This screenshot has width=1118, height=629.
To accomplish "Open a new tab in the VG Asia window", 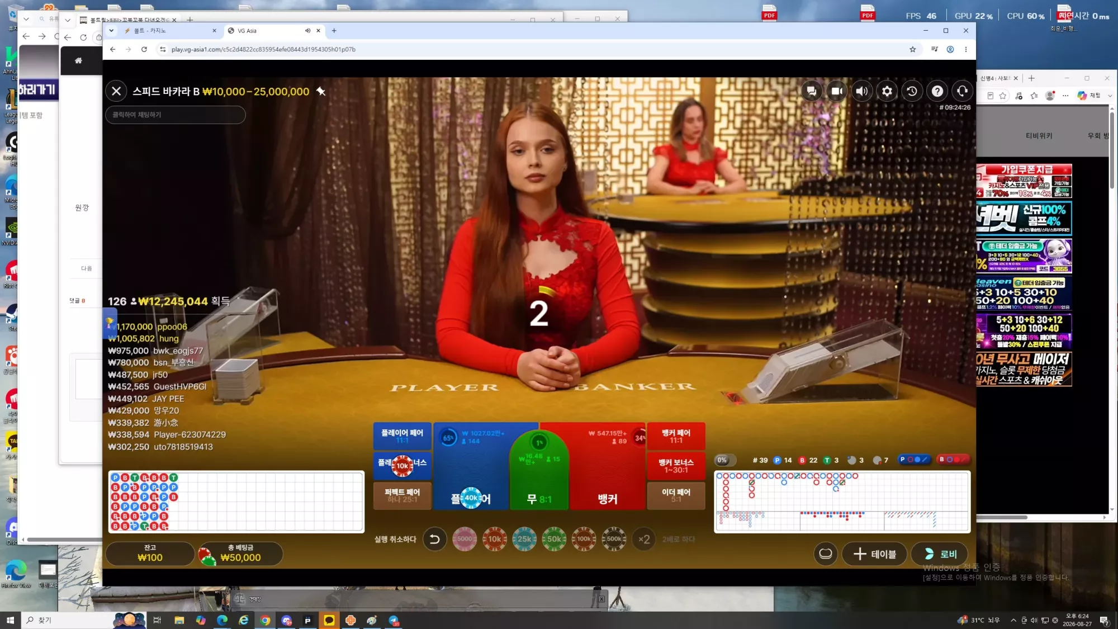I will pyautogui.click(x=334, y=31).
